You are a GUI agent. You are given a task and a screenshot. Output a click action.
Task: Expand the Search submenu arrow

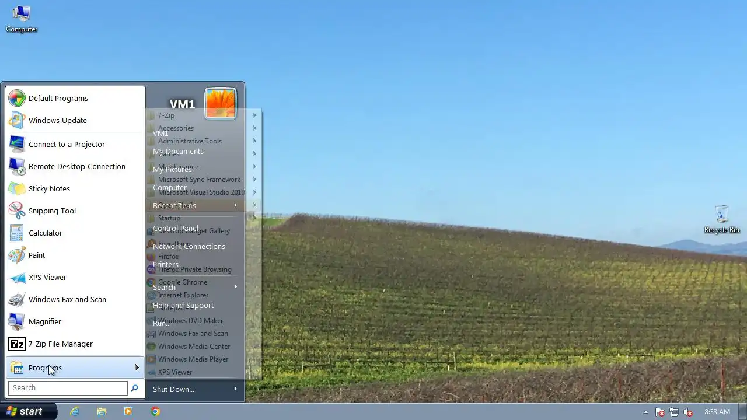[x=236, y=287]
